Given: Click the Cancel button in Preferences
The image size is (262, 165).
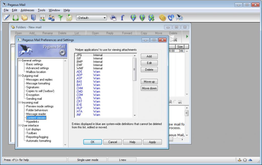Looking at the screenshot, I should click(113, 142).
